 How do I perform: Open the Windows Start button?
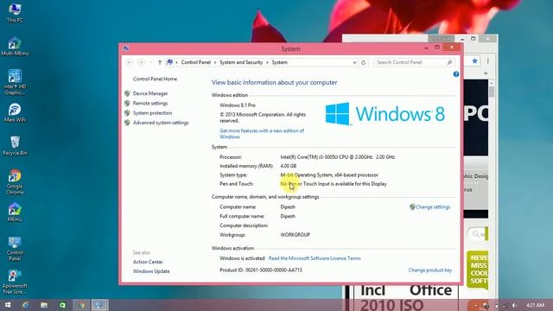tap(8, 305)
